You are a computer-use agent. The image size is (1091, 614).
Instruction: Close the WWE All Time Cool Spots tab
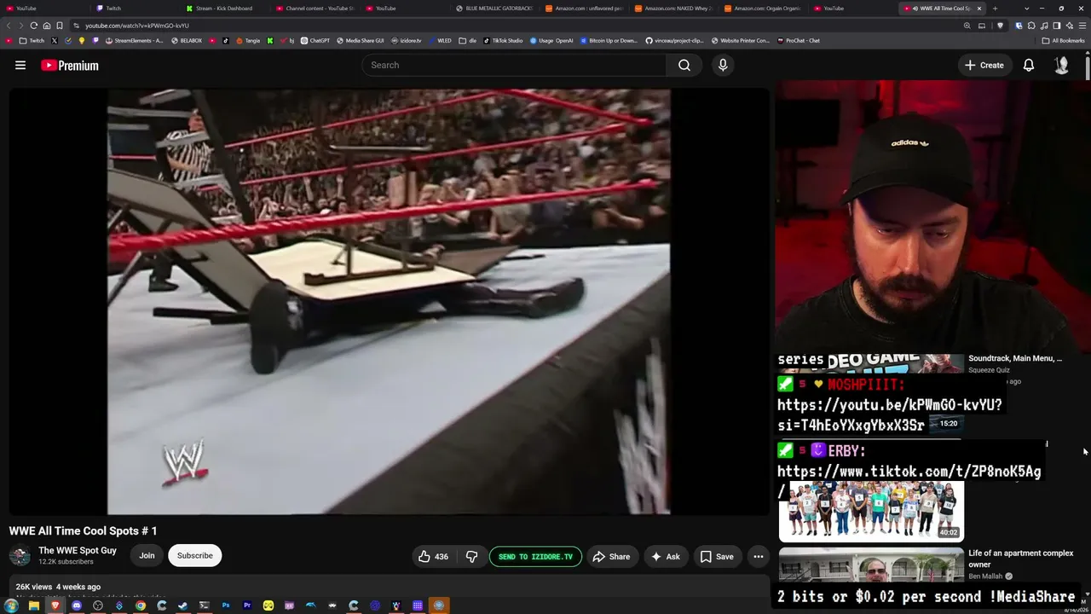979,9
